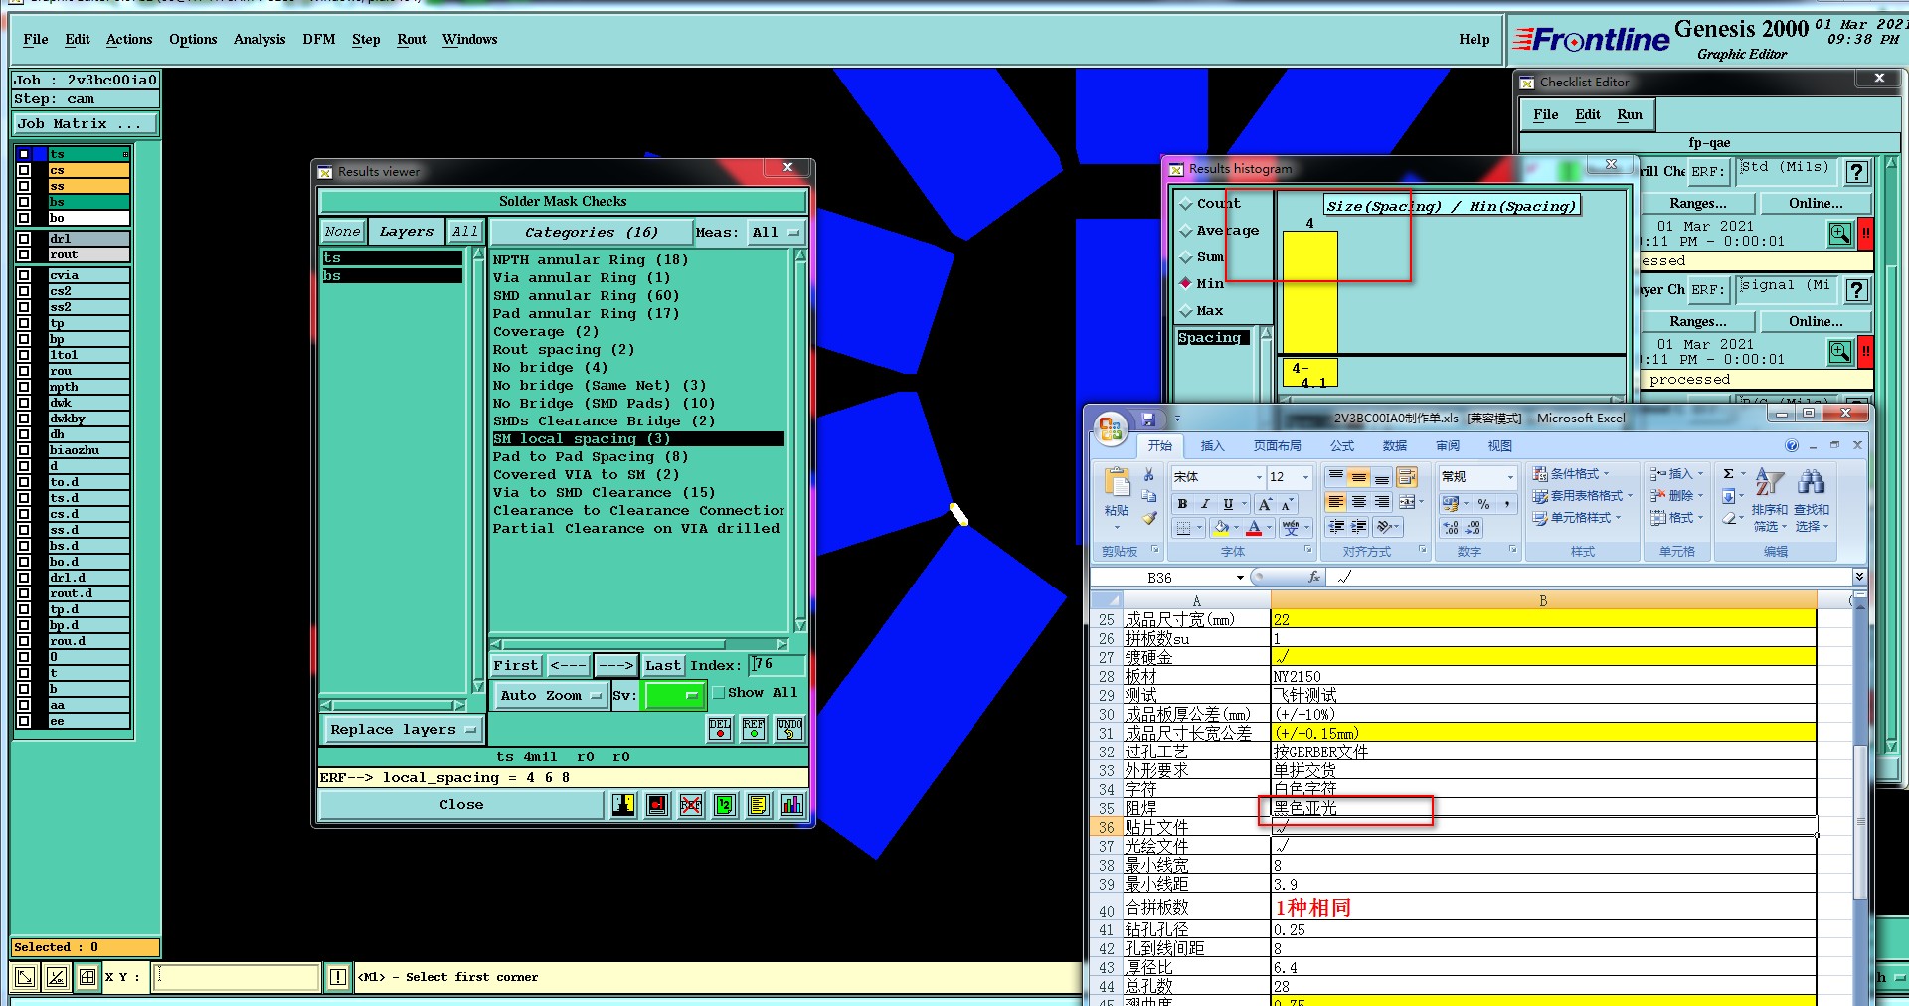Click the Paste clipboard icon in Excel

pos(1117,484)
